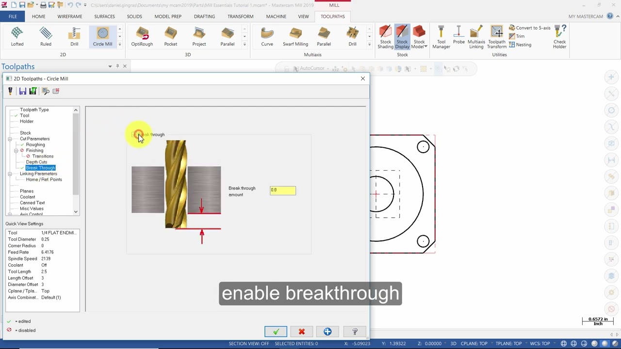Screen dimensions: 621x349
Task: Switch to the MODEL PREP ribbon tab
Action: 168,16
